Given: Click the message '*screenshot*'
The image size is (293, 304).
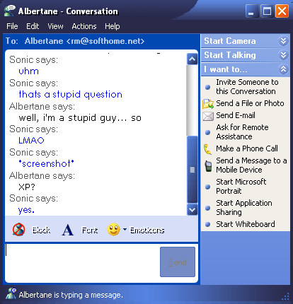Looking at the screenshot, I should (x=46, y=163).
